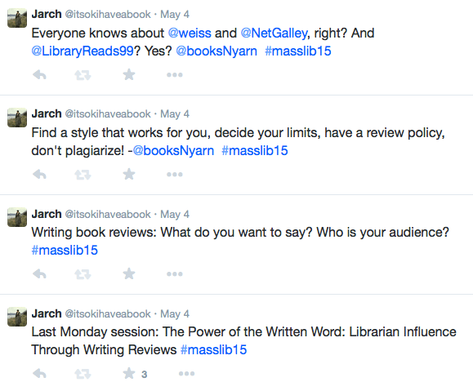The height and width of the screenshot is (391, 473).
Task: Open @itsokihaveabook handle on 'Everyone knows' tweet
Action: tap(108, 15)
